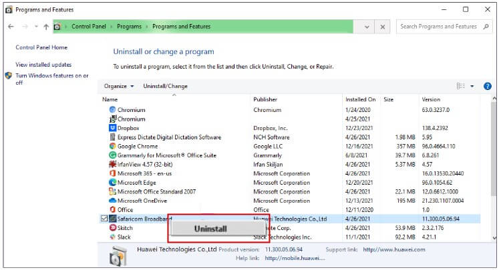Select the Slack entry name
Viewport: 499px width, 270px height.
point(124,237)
